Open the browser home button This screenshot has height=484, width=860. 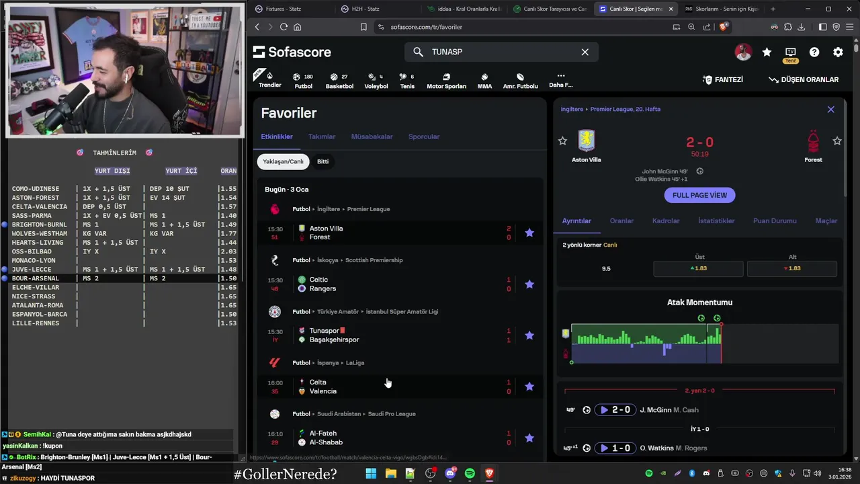pos(298,27)
